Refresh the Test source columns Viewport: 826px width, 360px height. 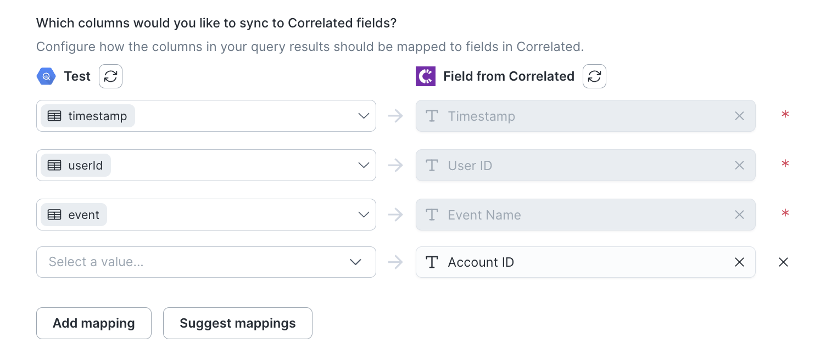(x=110, y=76)
